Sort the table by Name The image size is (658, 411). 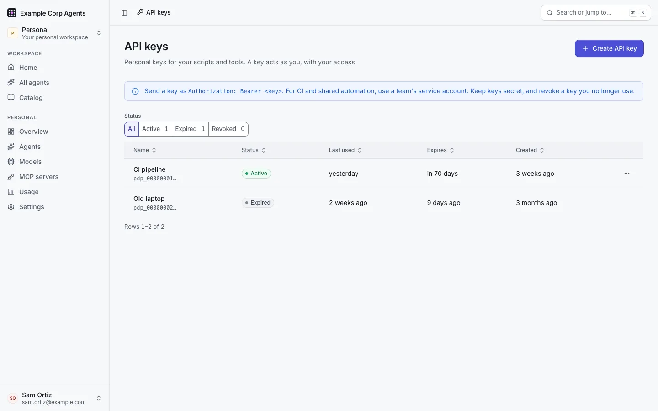145,150
